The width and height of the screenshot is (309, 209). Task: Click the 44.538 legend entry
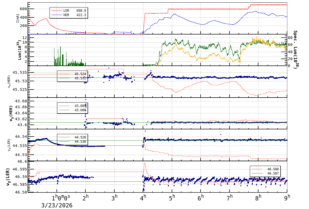(x=80, y=142)
